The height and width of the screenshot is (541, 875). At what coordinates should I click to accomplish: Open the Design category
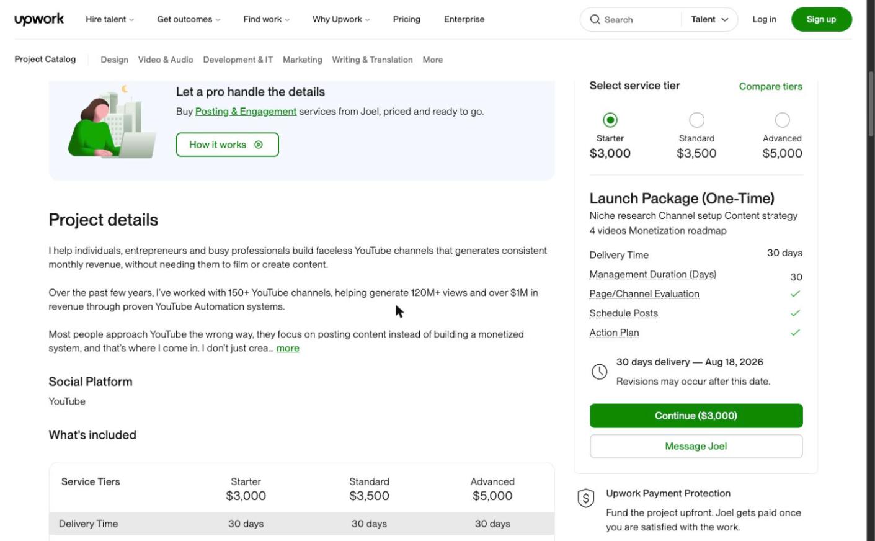115,60
